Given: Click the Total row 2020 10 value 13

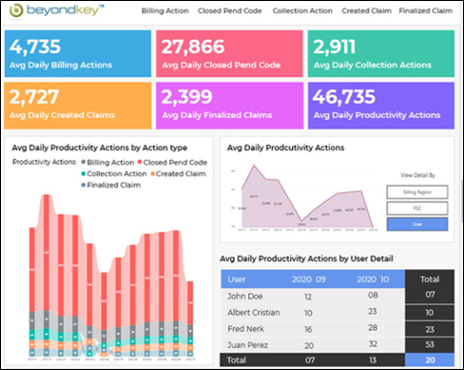Looking at the screenshot, I should pyautogui.click(x=373, y=360).
